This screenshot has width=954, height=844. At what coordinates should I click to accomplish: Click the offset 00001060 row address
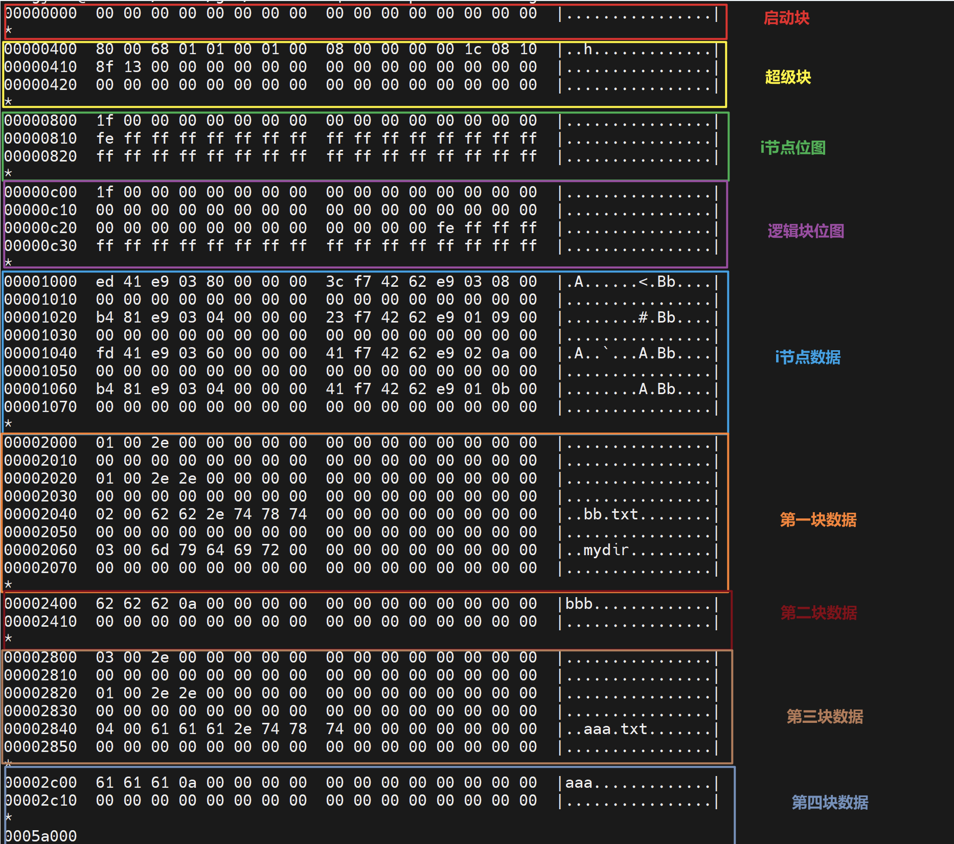(40, 389)
